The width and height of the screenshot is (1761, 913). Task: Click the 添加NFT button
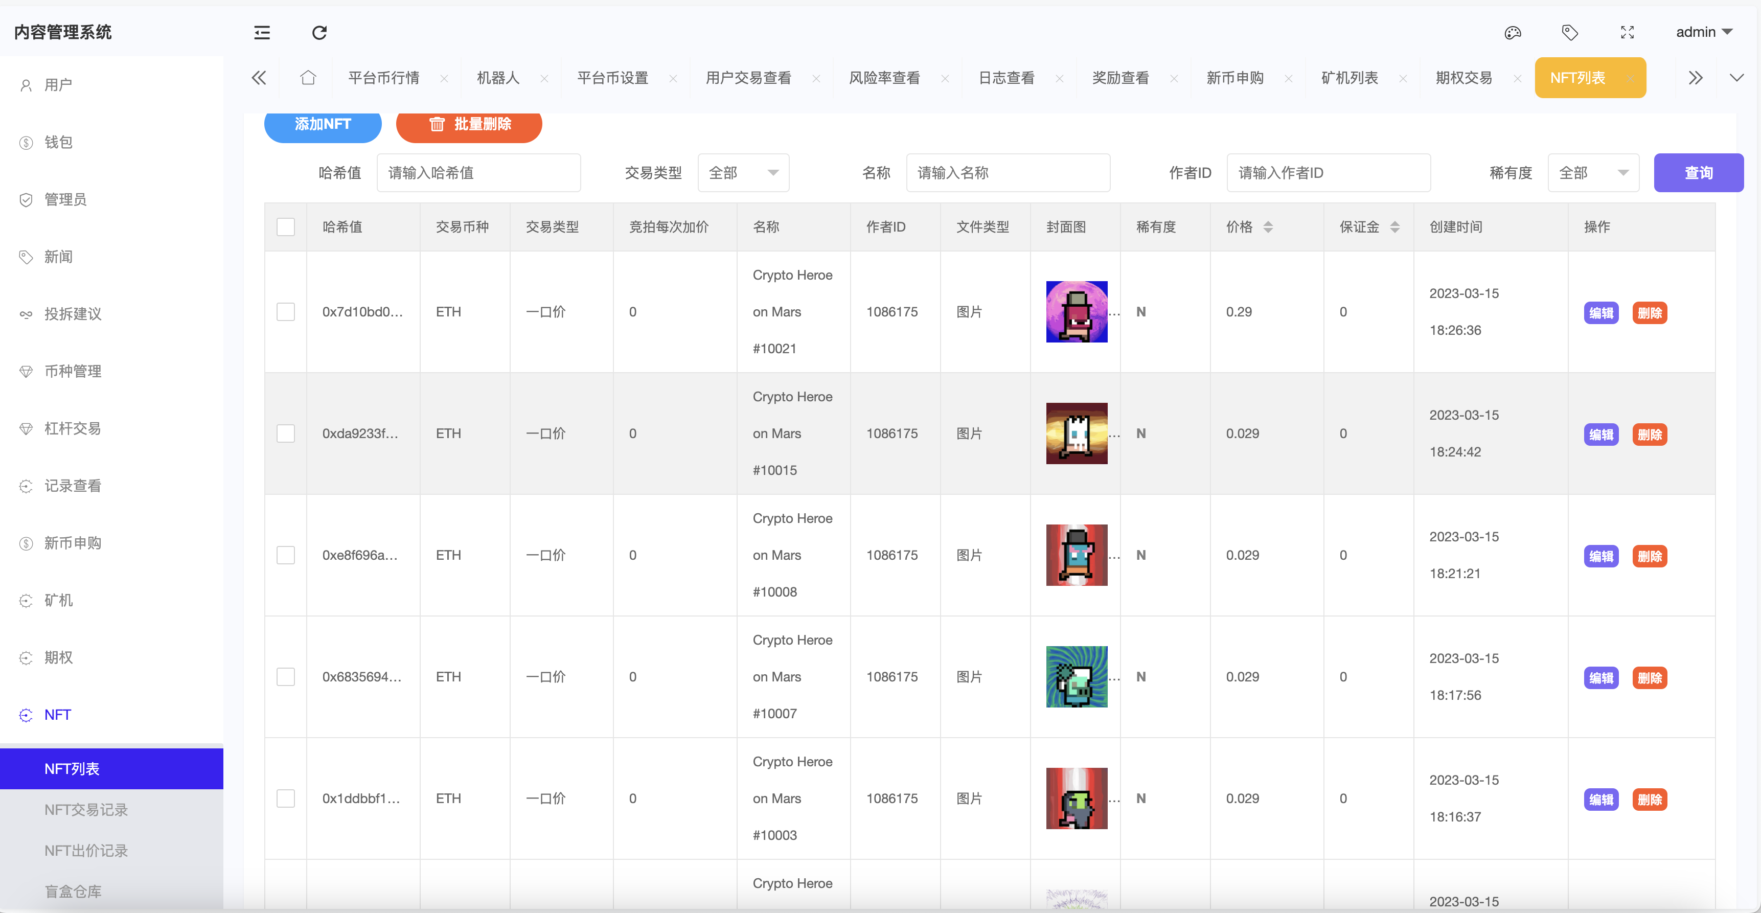pos(323,124)
